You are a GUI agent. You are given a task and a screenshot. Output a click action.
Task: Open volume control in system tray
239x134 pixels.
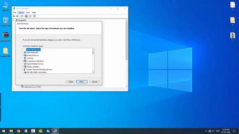pos(213,131)
